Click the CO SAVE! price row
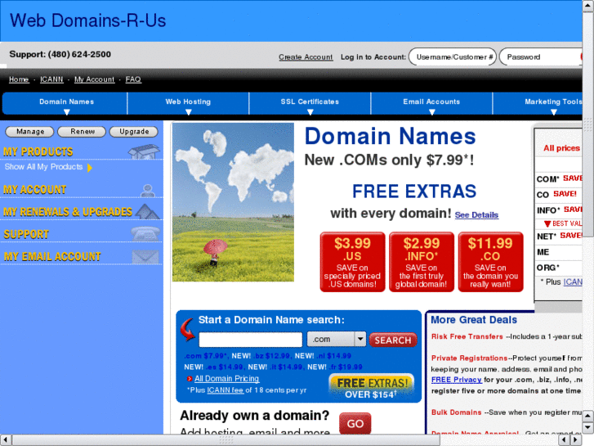 559,194
